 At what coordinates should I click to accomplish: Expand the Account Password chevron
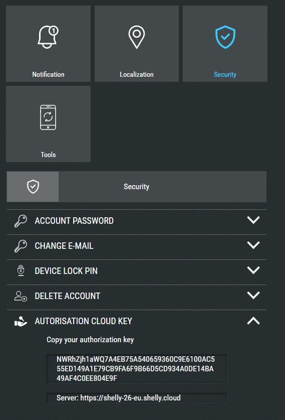click(x=253, y=220)
